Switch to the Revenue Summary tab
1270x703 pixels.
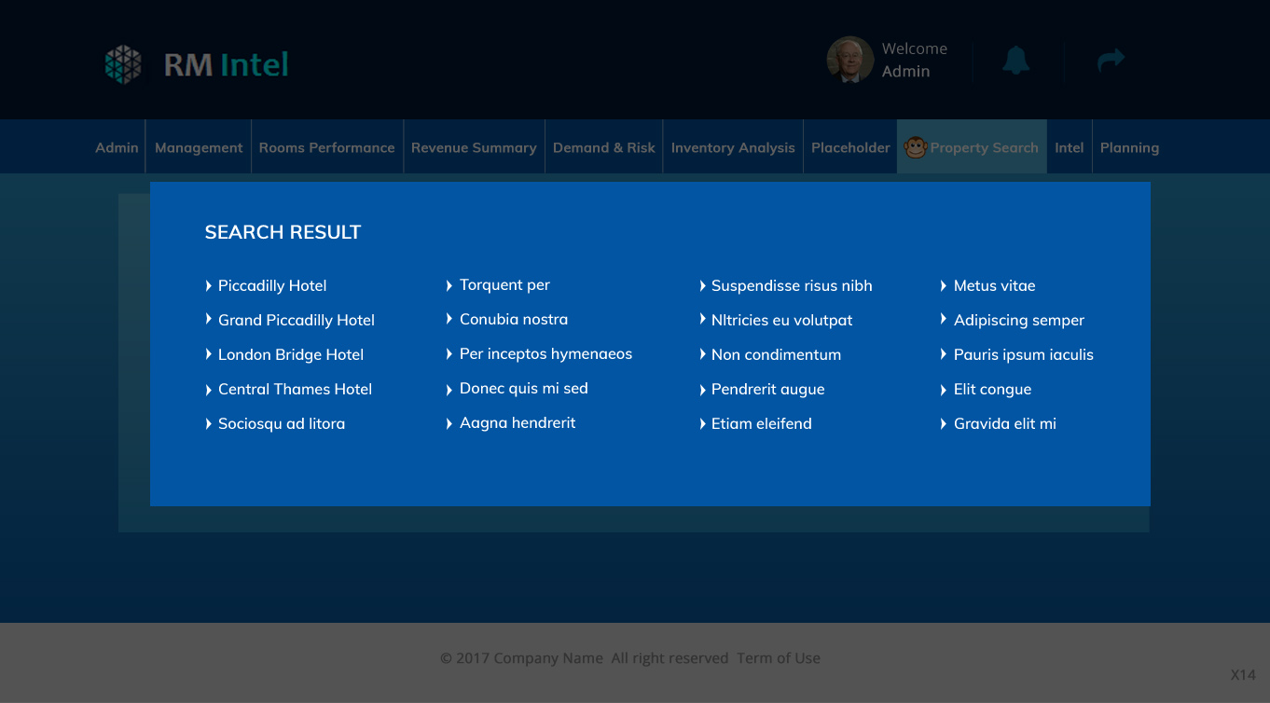point(474,146)
